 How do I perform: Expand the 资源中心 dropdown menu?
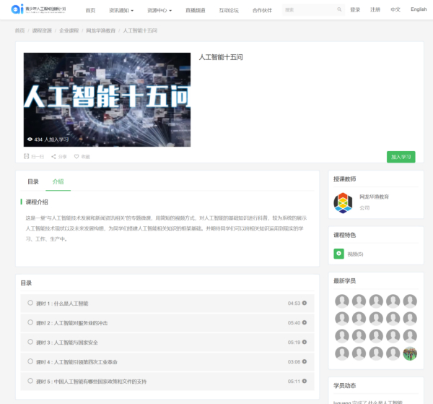(x=159, y=10)
